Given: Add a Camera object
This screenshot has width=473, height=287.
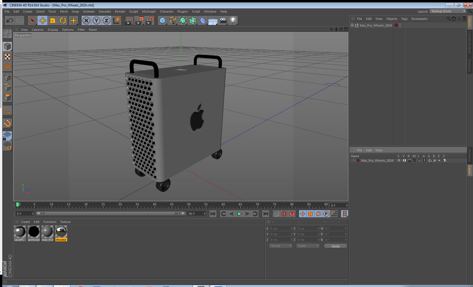Looking at the screenshot, I should coord(223,20).
